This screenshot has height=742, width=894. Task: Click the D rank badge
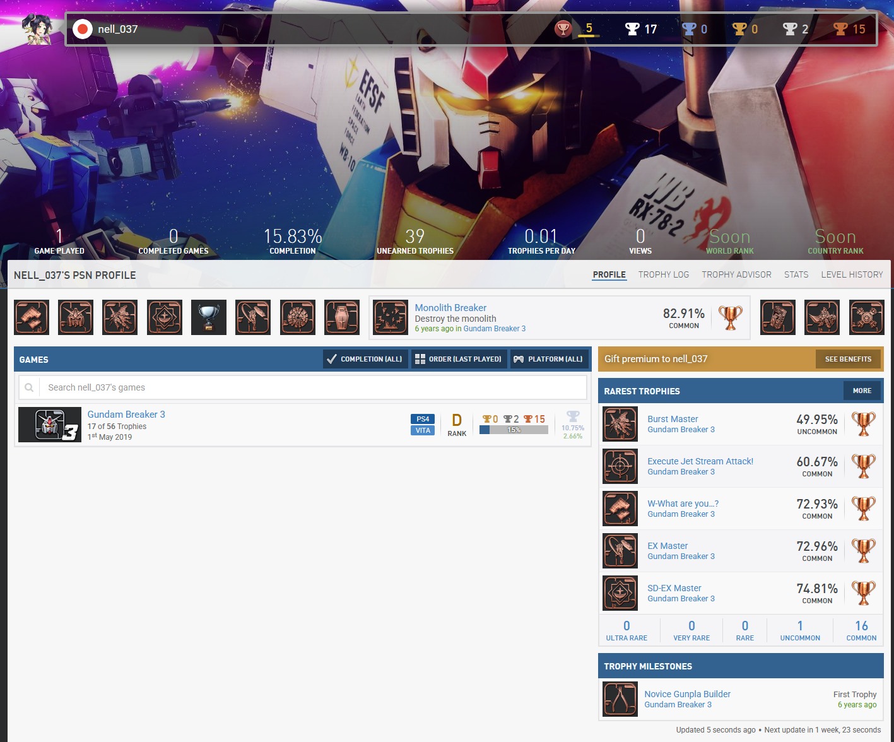point(457,424)
